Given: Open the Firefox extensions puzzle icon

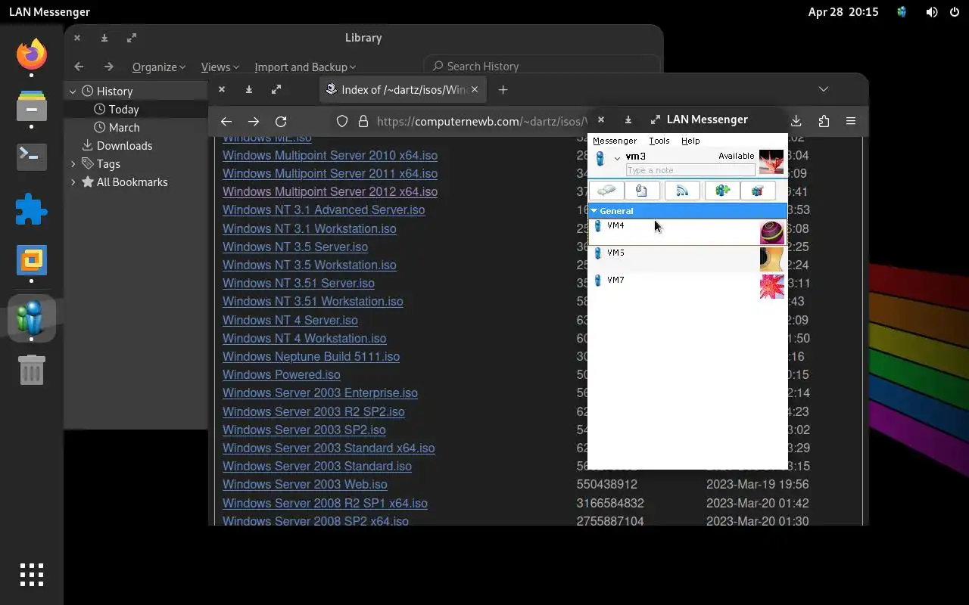Looking at the screenshot, I should pos(824,121).
